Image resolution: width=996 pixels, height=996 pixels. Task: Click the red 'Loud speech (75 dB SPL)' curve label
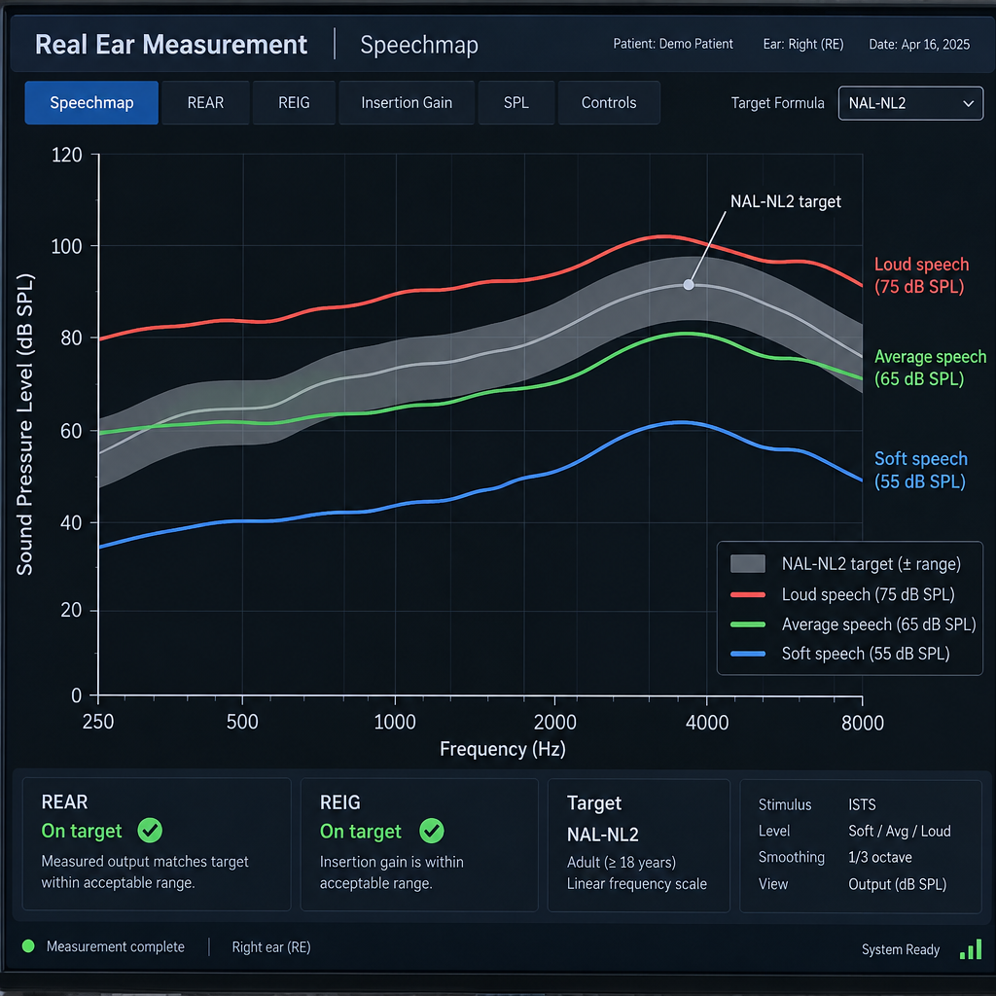(921, 275)
